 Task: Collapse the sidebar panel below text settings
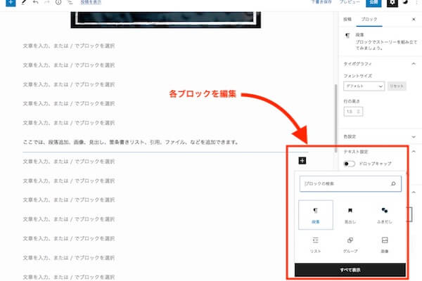click(414, 192)
